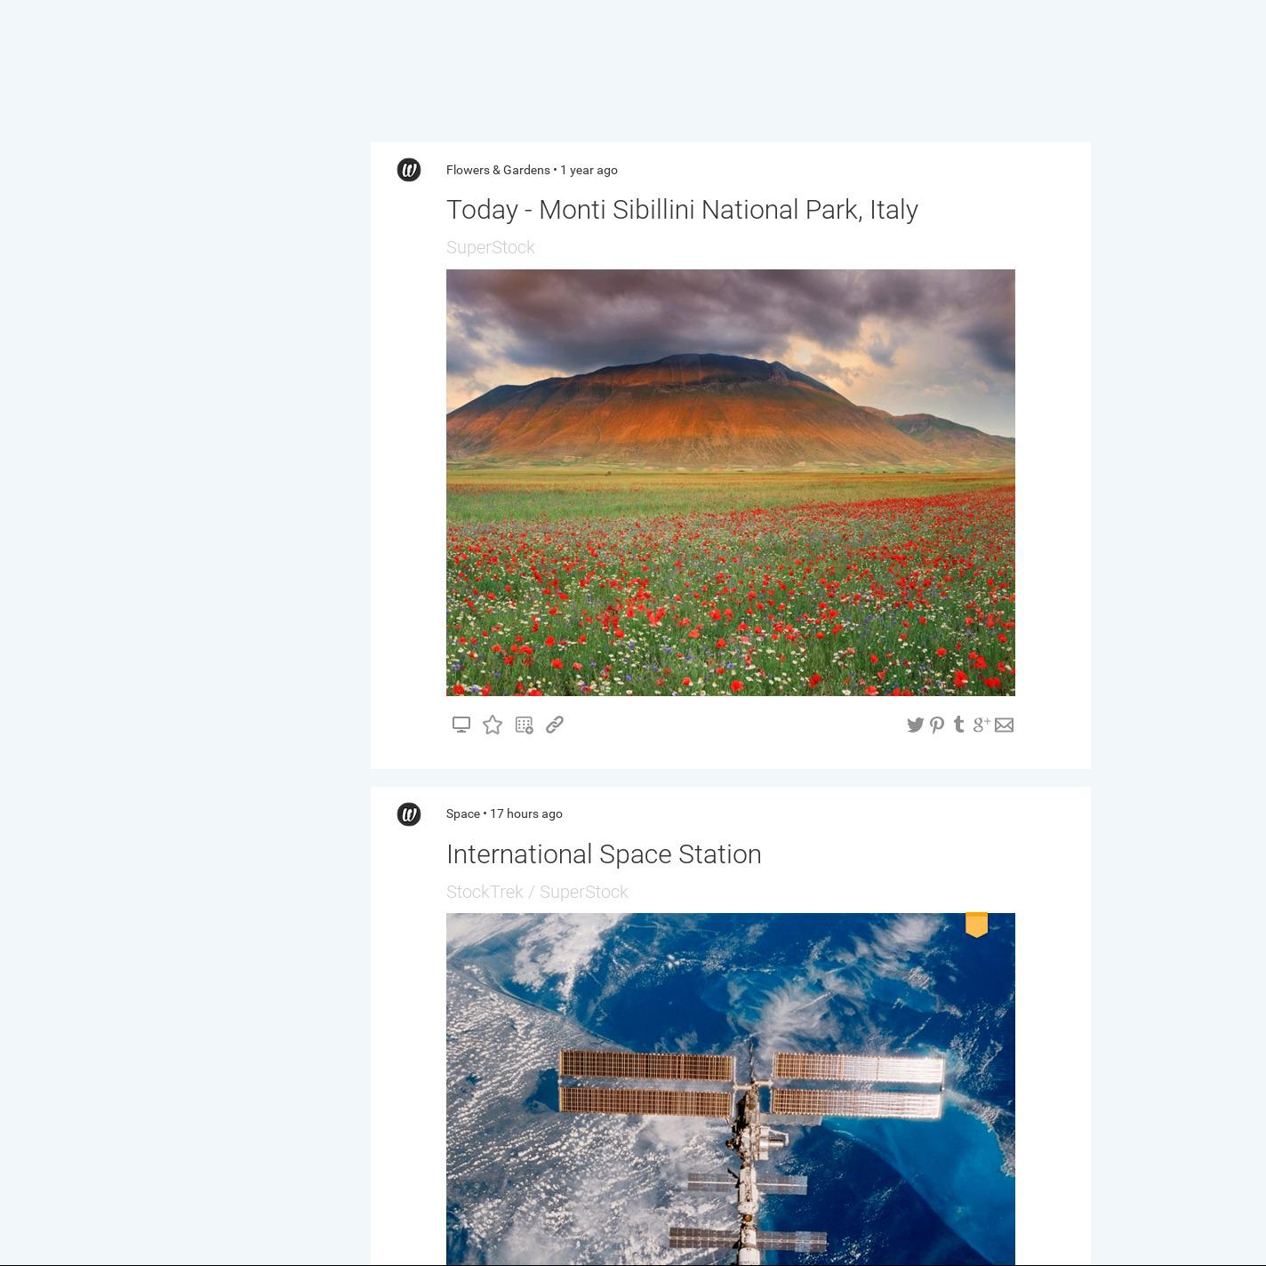This screenshot has width=1266, height=1266.
Task: Share post on Google Plus
Action: click(981, 725)
